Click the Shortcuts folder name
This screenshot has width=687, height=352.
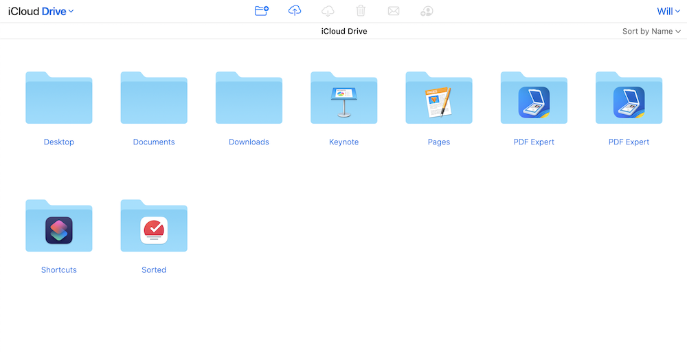[x=58, y=270]
